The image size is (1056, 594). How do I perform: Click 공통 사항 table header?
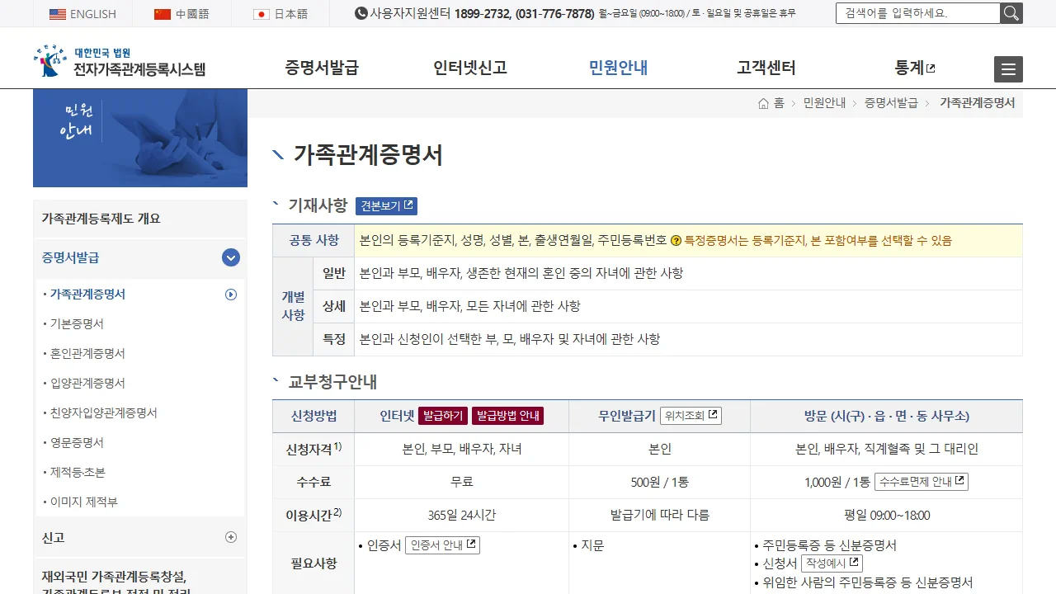pyautogui.click(x=313, y=241)
